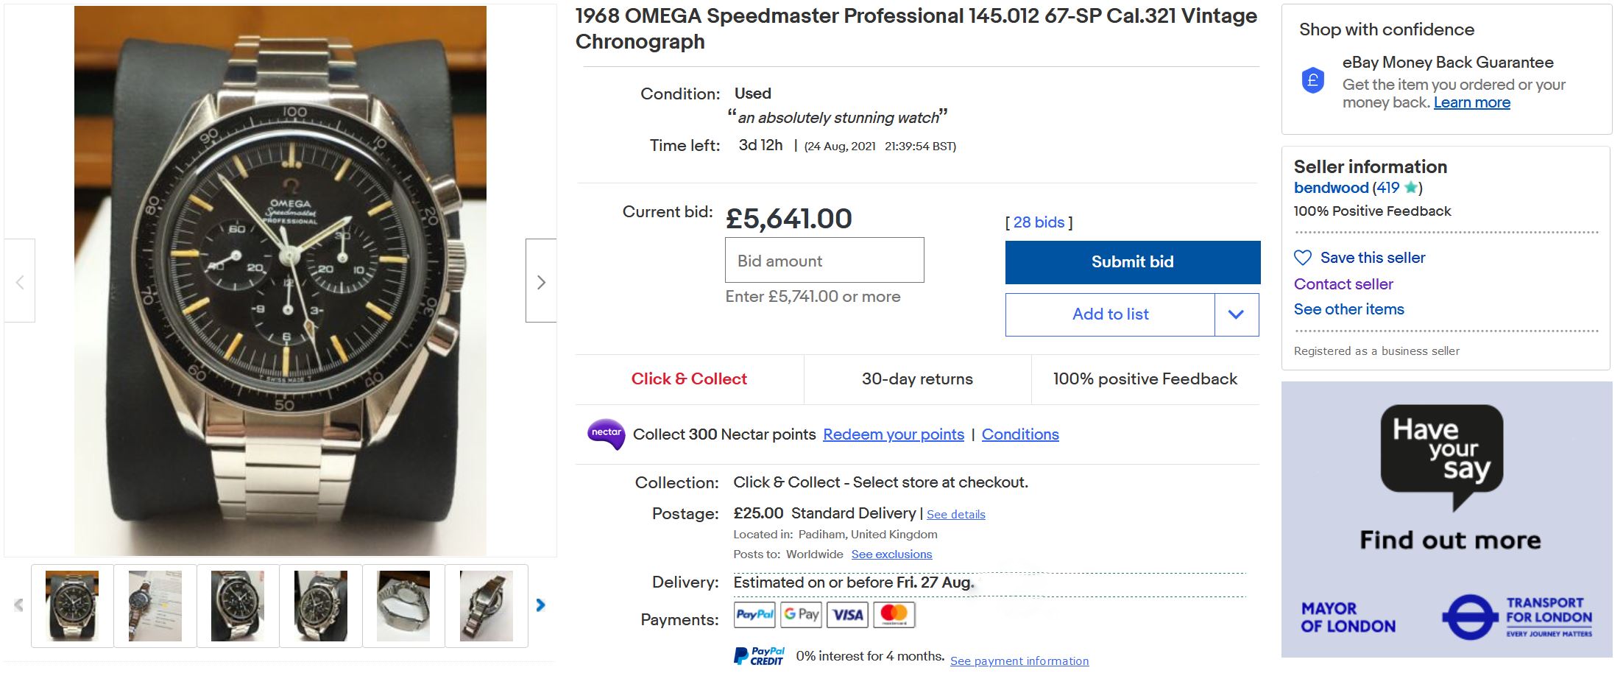The width and height of the screenshot is (1623, 676).
Task: Click the next image arrow on main photo
Action: click(541, 281)
